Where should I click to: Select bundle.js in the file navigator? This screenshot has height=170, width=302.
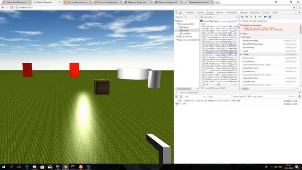pos(187,34)
